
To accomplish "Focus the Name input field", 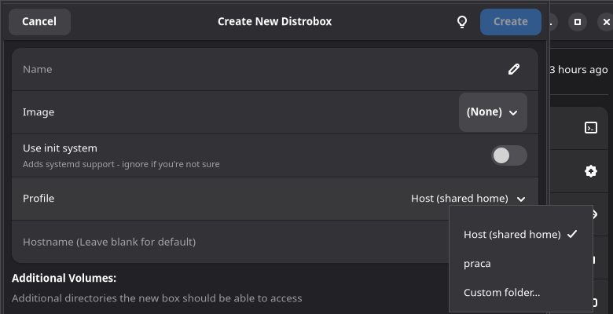I will click(x=275, y=70).
